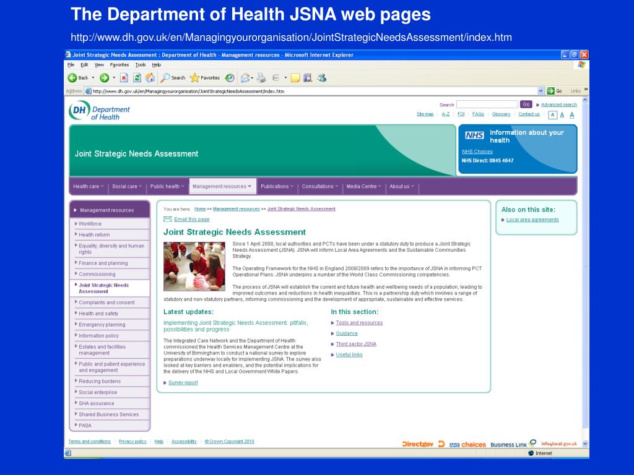Expand the Publications navigation menu
634x475 pixels.
point(277,186)
